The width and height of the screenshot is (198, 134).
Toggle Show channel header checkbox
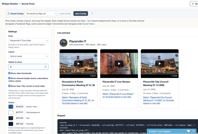(9, 78)
